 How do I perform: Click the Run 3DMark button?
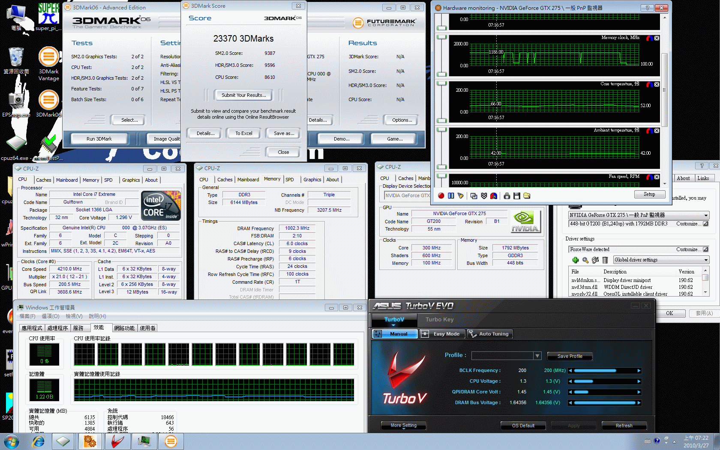[99, 139]
